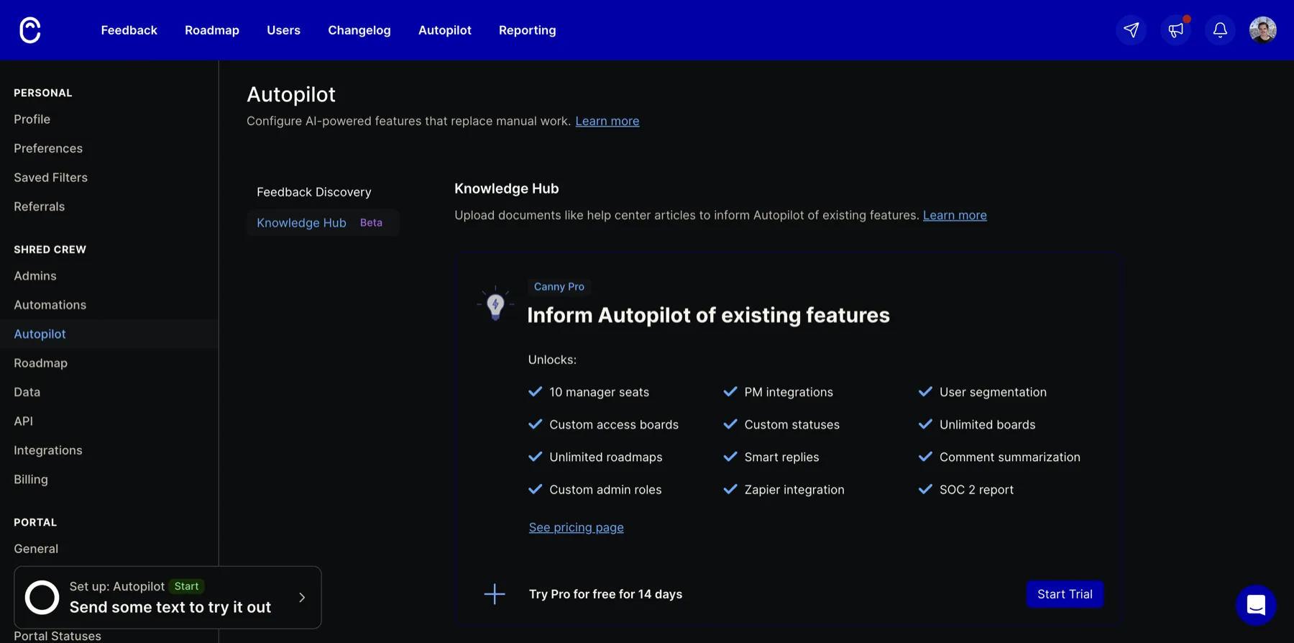Image resolution: width=1294 pixels, height=643 pixels.
Task: Open the megaphone announcements icon
Action: pos(1176,30)
